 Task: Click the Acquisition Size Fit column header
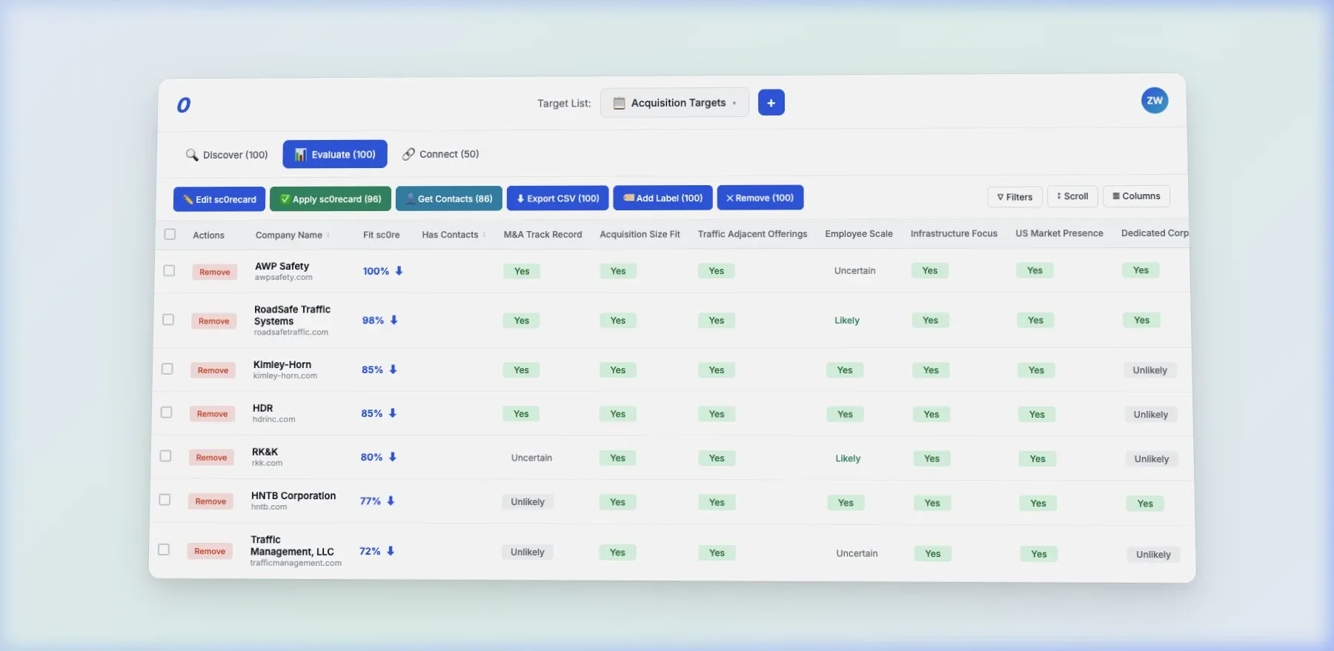(x=640, y=234)
